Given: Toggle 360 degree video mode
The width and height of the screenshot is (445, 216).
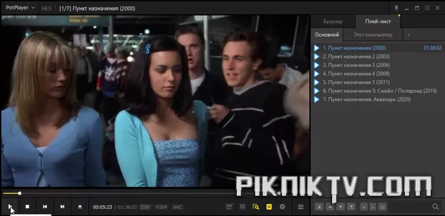Looking at the screenshot, I should pos(229,207).
